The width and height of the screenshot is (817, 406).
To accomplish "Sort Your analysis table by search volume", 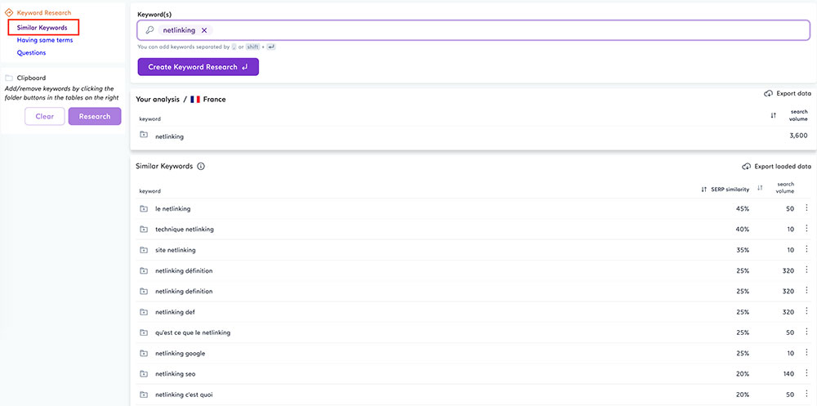I will coord(774,115).
